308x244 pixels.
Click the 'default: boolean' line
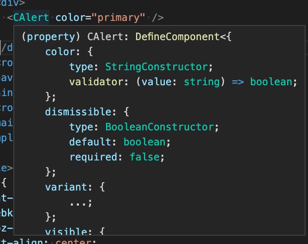coord(120,142)
